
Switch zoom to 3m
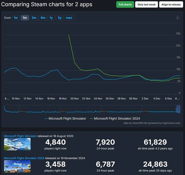pos(34,18)
